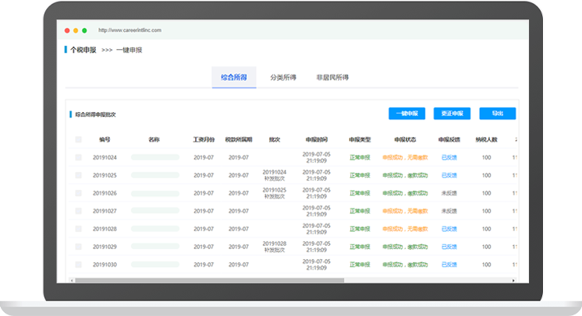Open 已反馈 link in row 20191024
The height and width of the screenshot is (316, 582).
[x=449, y=157]
